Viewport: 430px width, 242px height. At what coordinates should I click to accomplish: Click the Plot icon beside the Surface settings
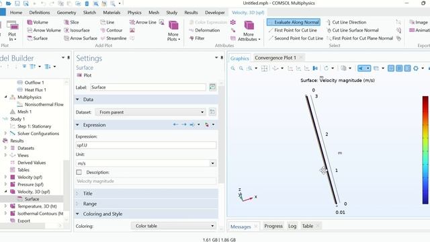point(85,75)
